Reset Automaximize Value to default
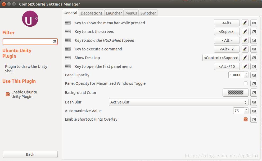 pyautogui.click(x=254, y=111)
